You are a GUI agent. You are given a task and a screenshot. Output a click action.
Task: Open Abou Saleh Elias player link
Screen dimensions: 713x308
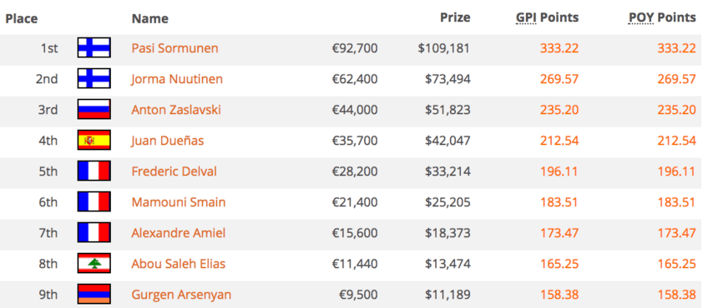click(x=179, y=264)
